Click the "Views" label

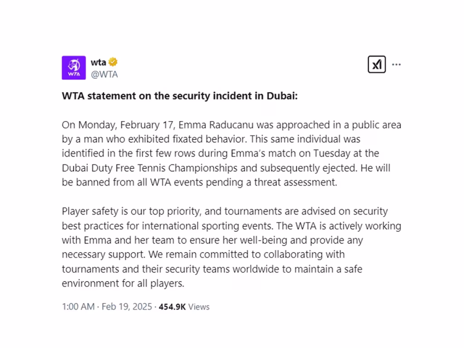[199, 307]
